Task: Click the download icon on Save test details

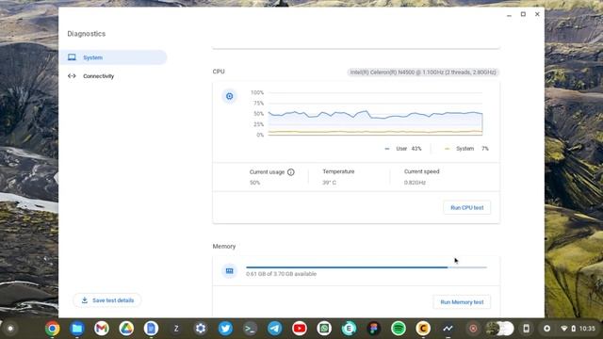Action: coord(85,300)
